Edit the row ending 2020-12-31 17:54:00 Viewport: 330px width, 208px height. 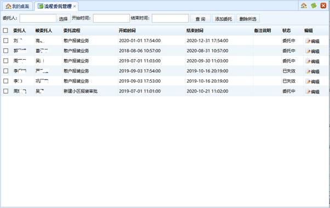(312, 41)
